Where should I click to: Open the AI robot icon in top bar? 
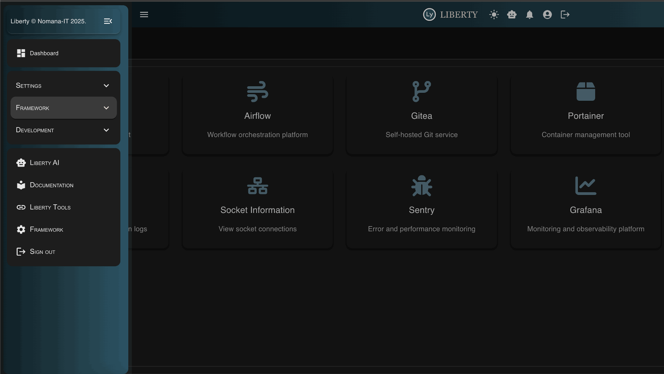512,15
